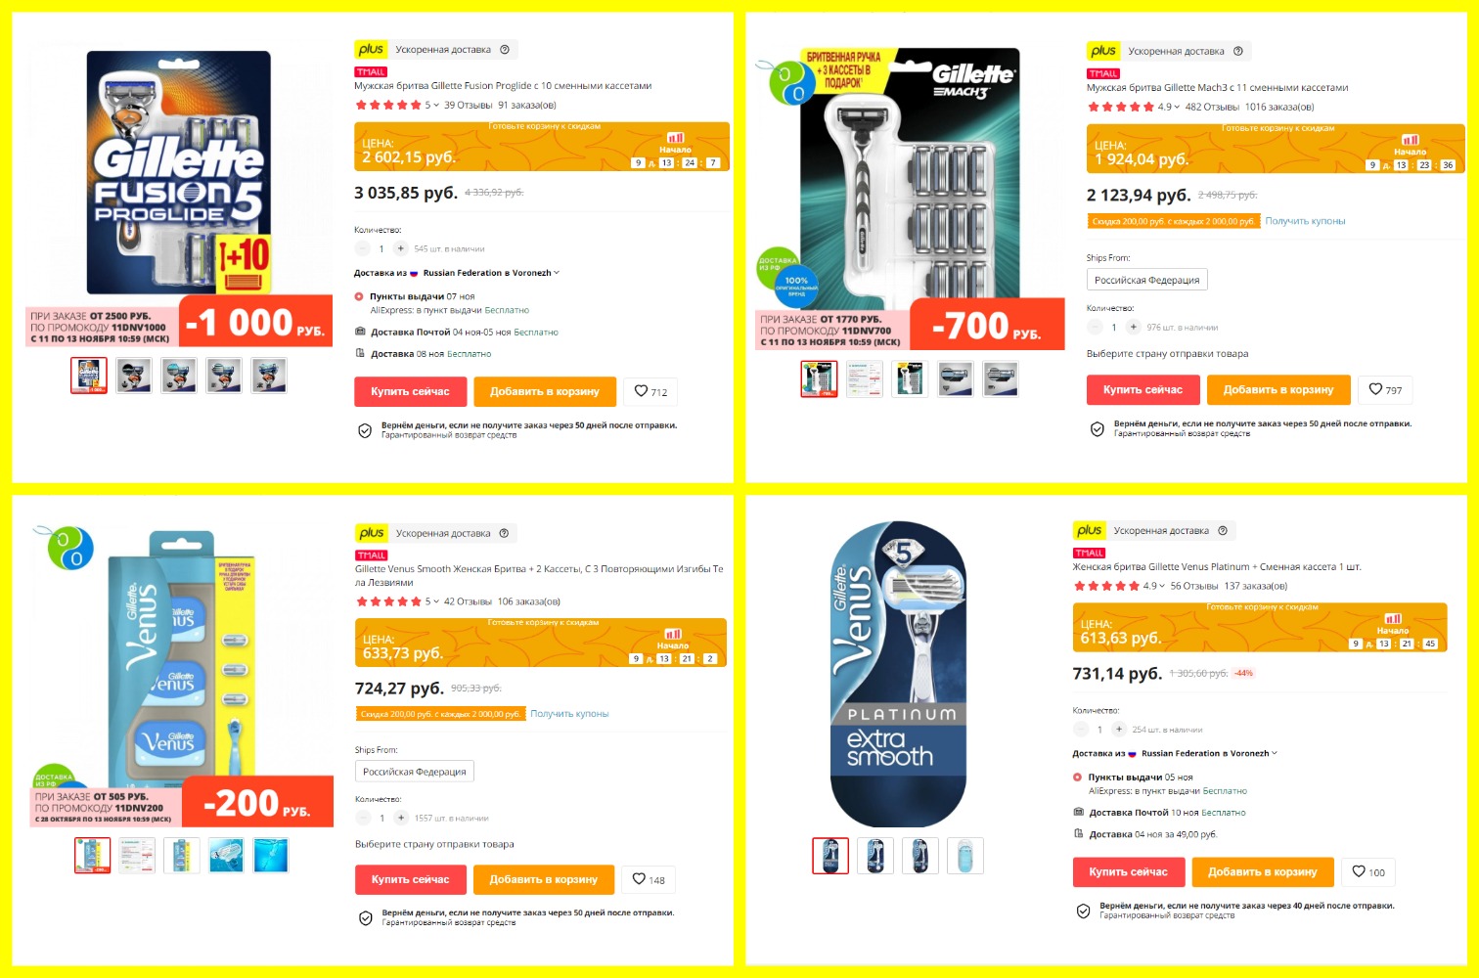Add Venus Smooth to wishlist via heart 148
This screenshot has width=1479, height=978.
coord(648,879)
